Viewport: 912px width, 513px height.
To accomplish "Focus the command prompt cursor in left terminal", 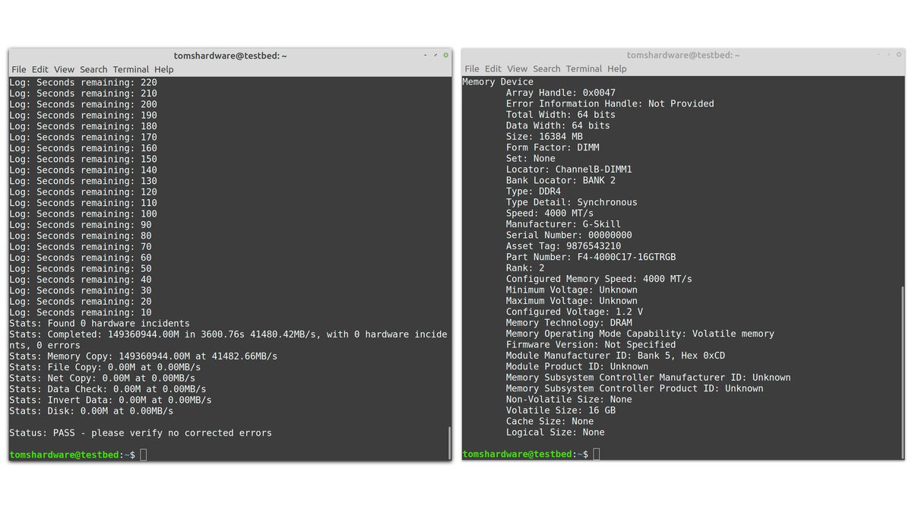I will pos(144,454).
